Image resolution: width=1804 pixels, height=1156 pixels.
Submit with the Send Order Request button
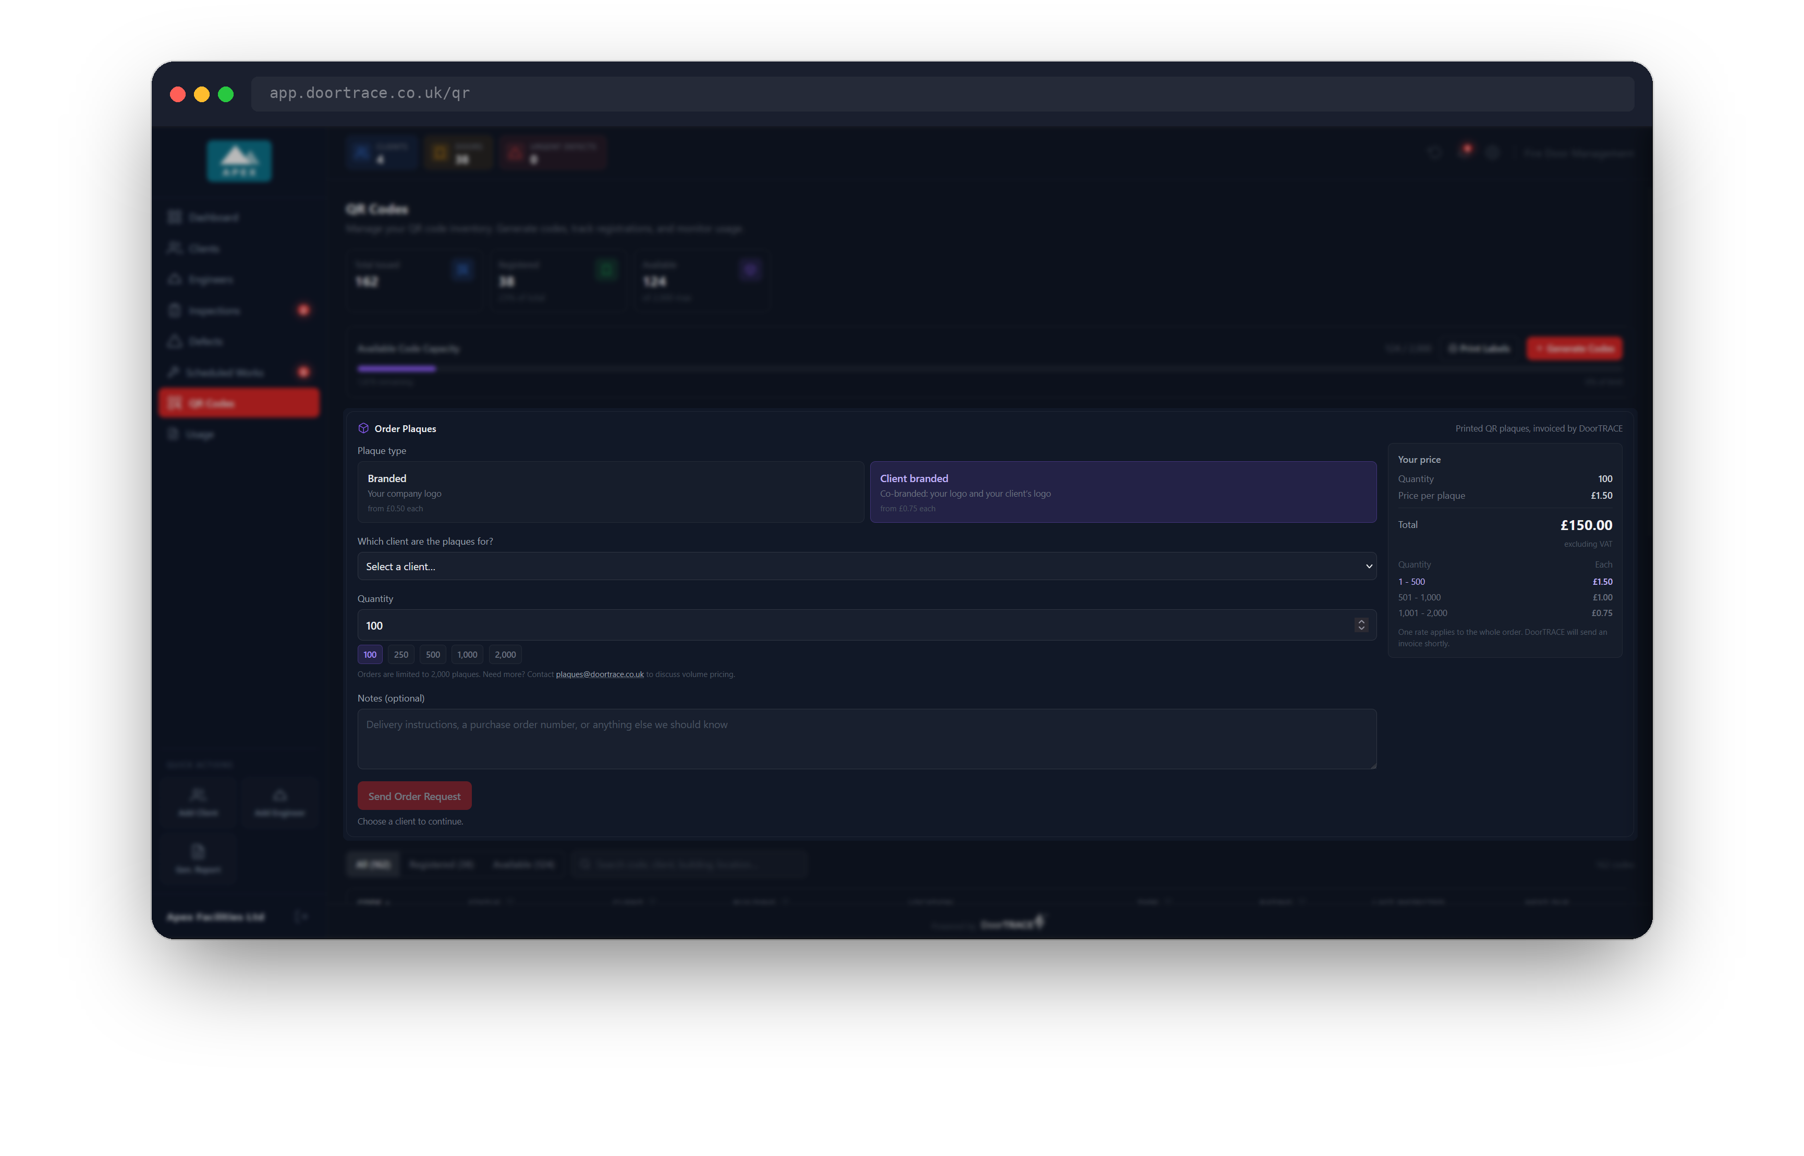click(x=415, y=796)
